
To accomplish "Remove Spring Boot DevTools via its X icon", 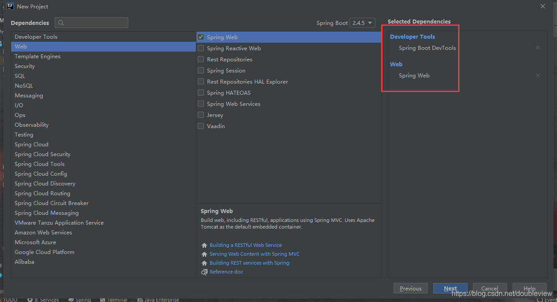I will coord(537,48).
